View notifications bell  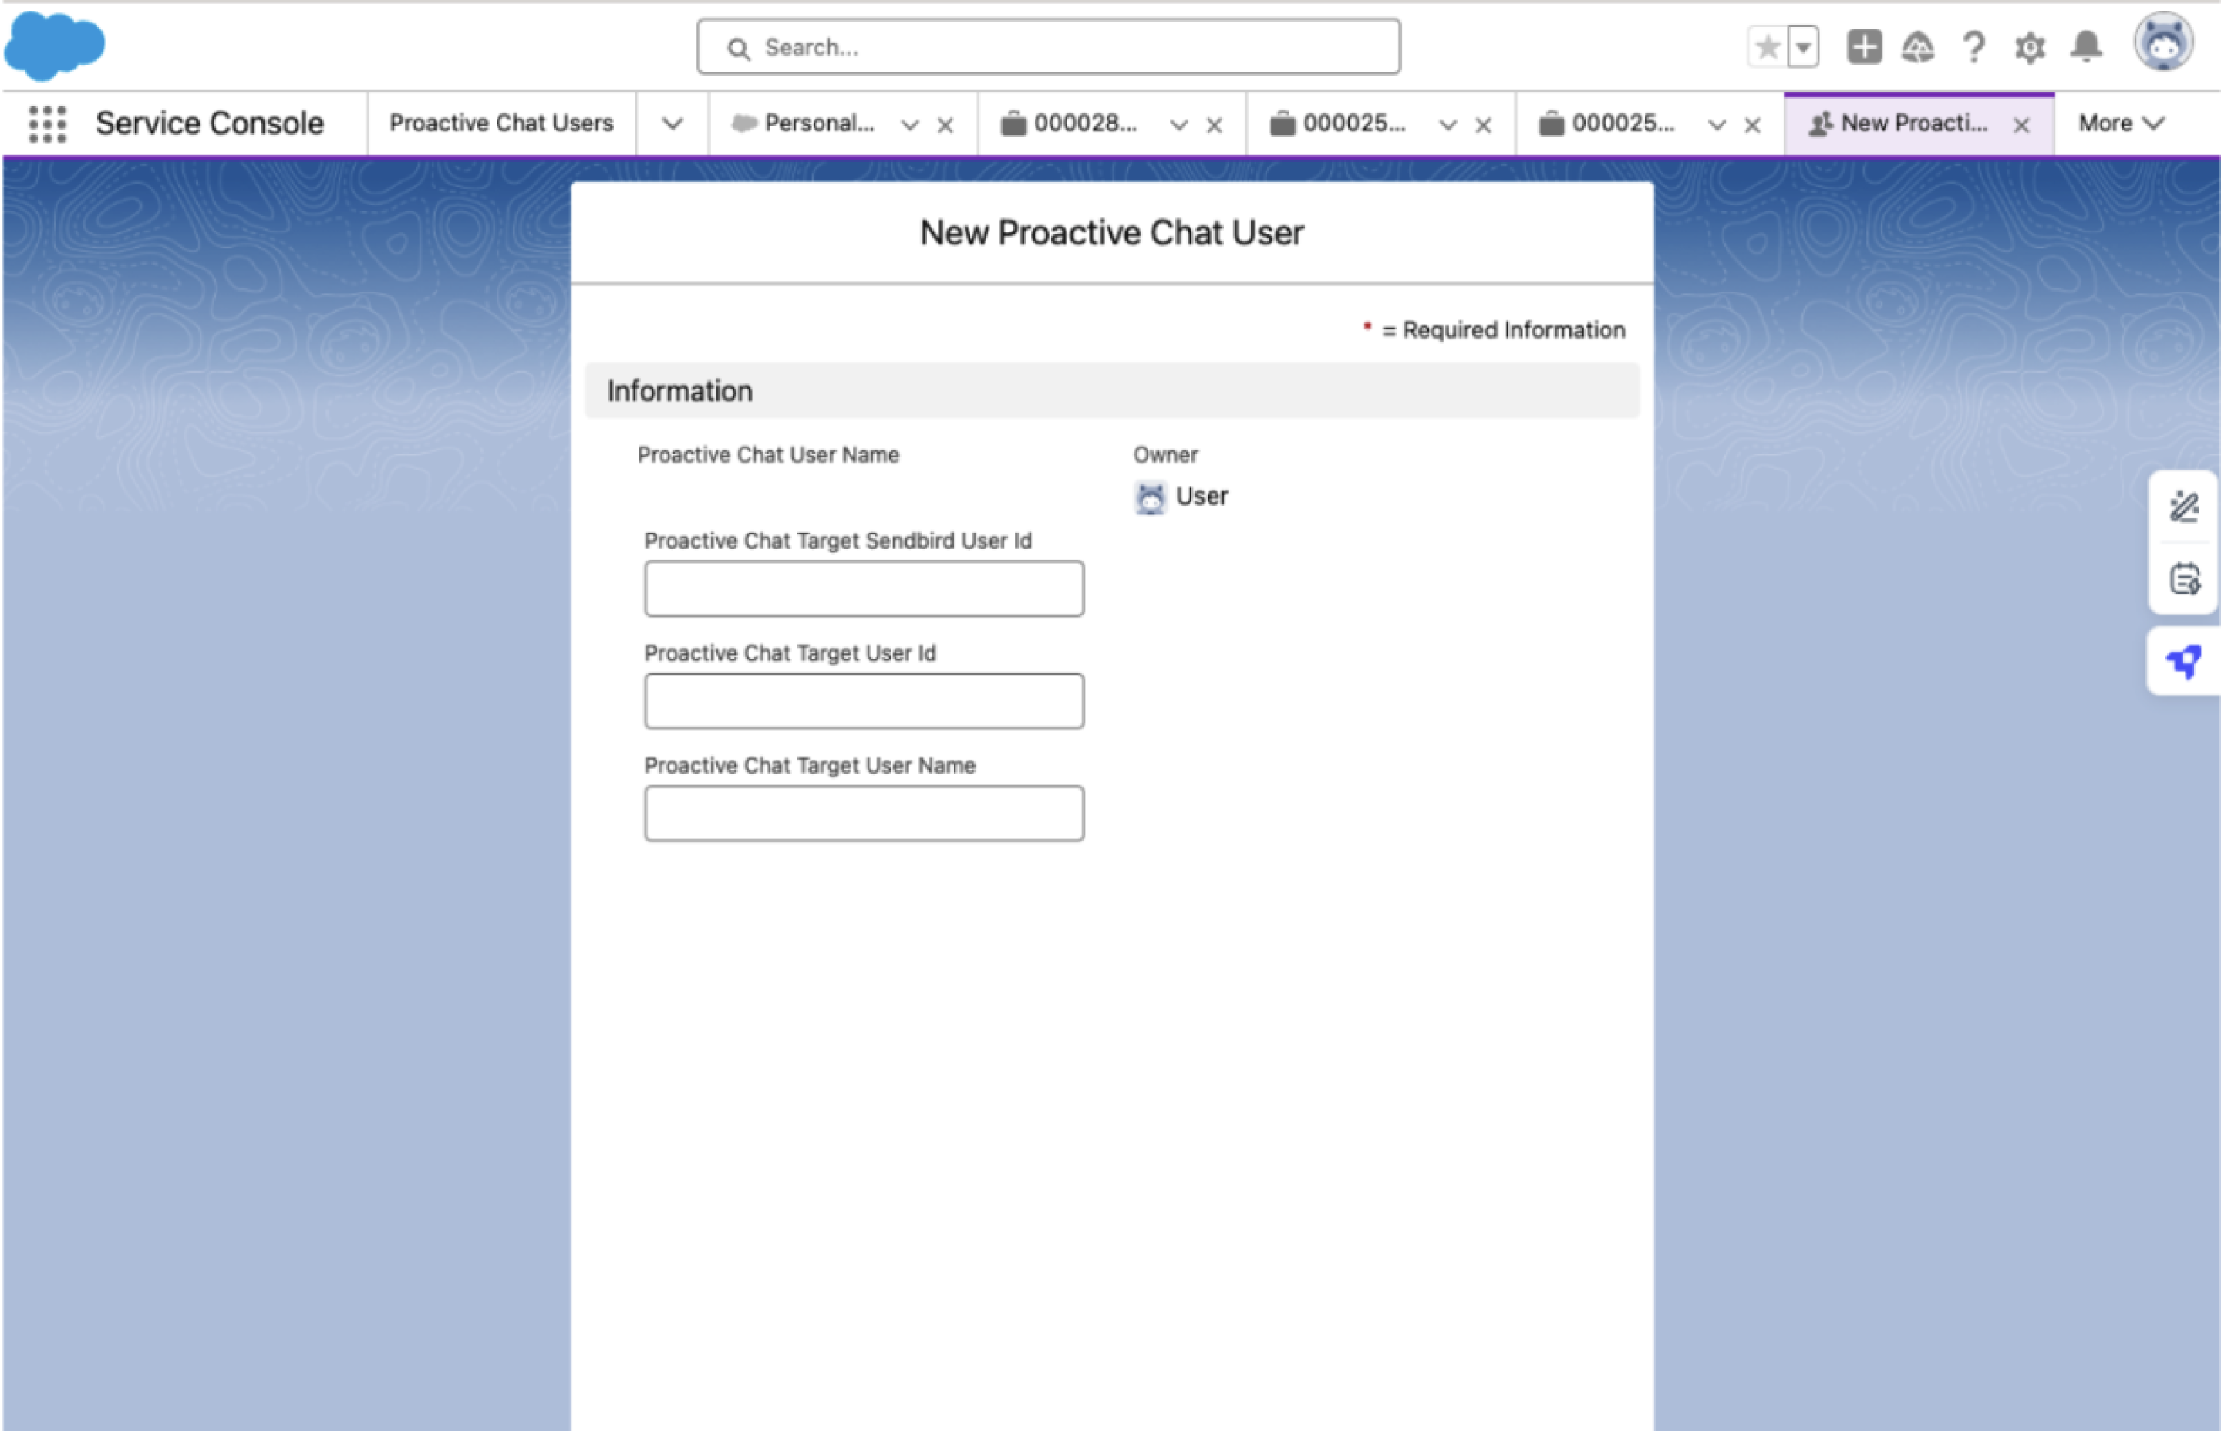point(2086,46)
